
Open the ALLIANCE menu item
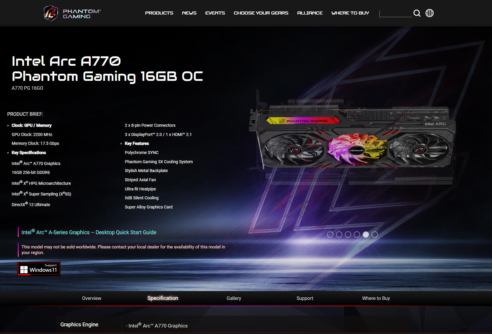[310, 13]
